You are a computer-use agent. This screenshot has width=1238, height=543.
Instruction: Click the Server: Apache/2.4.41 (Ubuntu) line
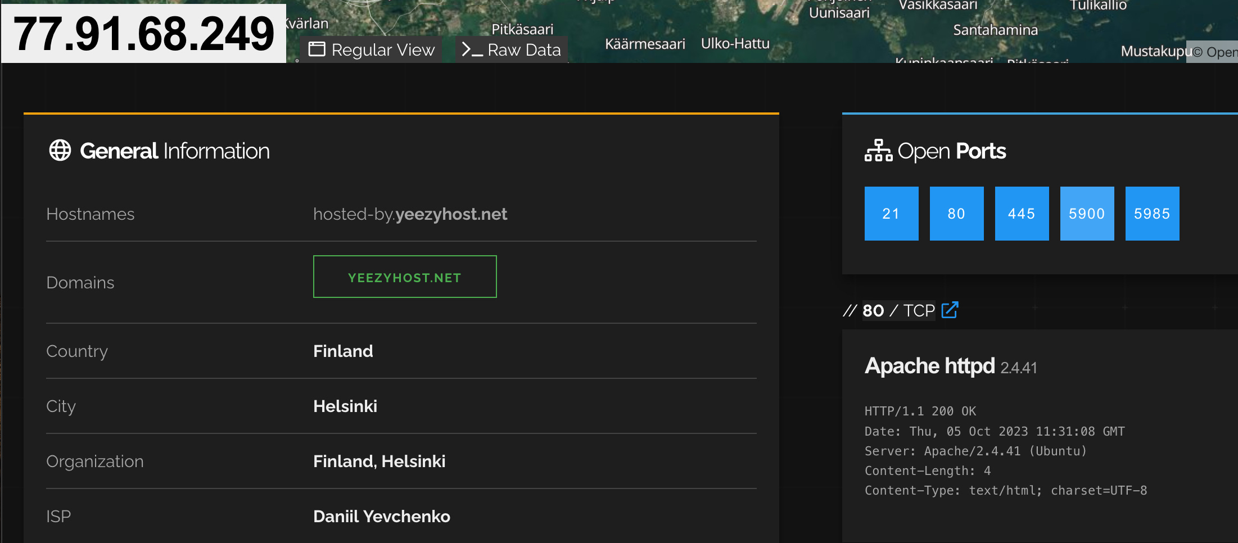976,451
